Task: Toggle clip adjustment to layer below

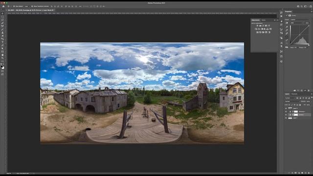Action: coord(294,90)
